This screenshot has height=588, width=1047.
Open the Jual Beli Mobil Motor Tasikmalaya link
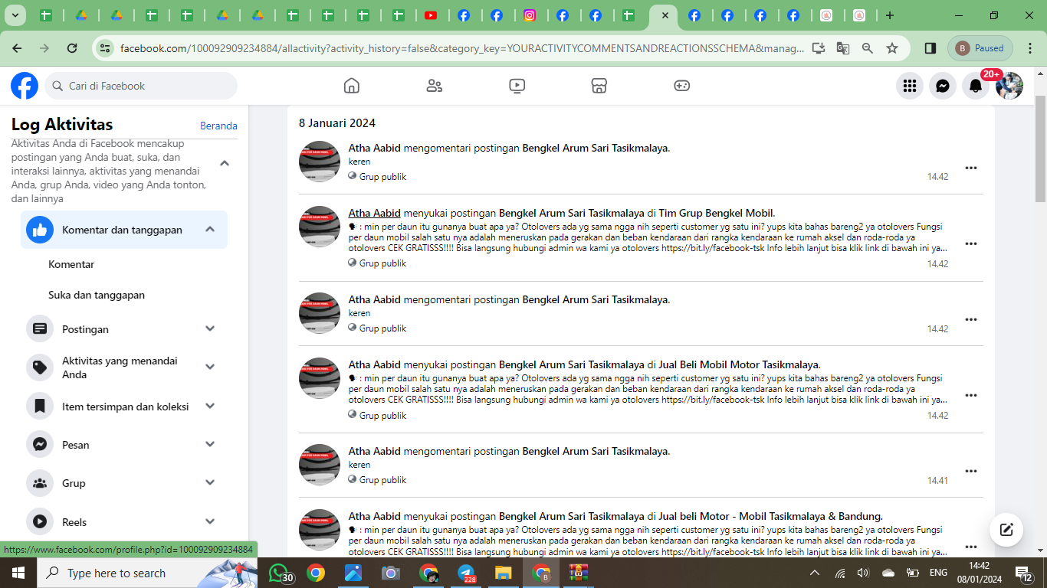pos(739,364)
